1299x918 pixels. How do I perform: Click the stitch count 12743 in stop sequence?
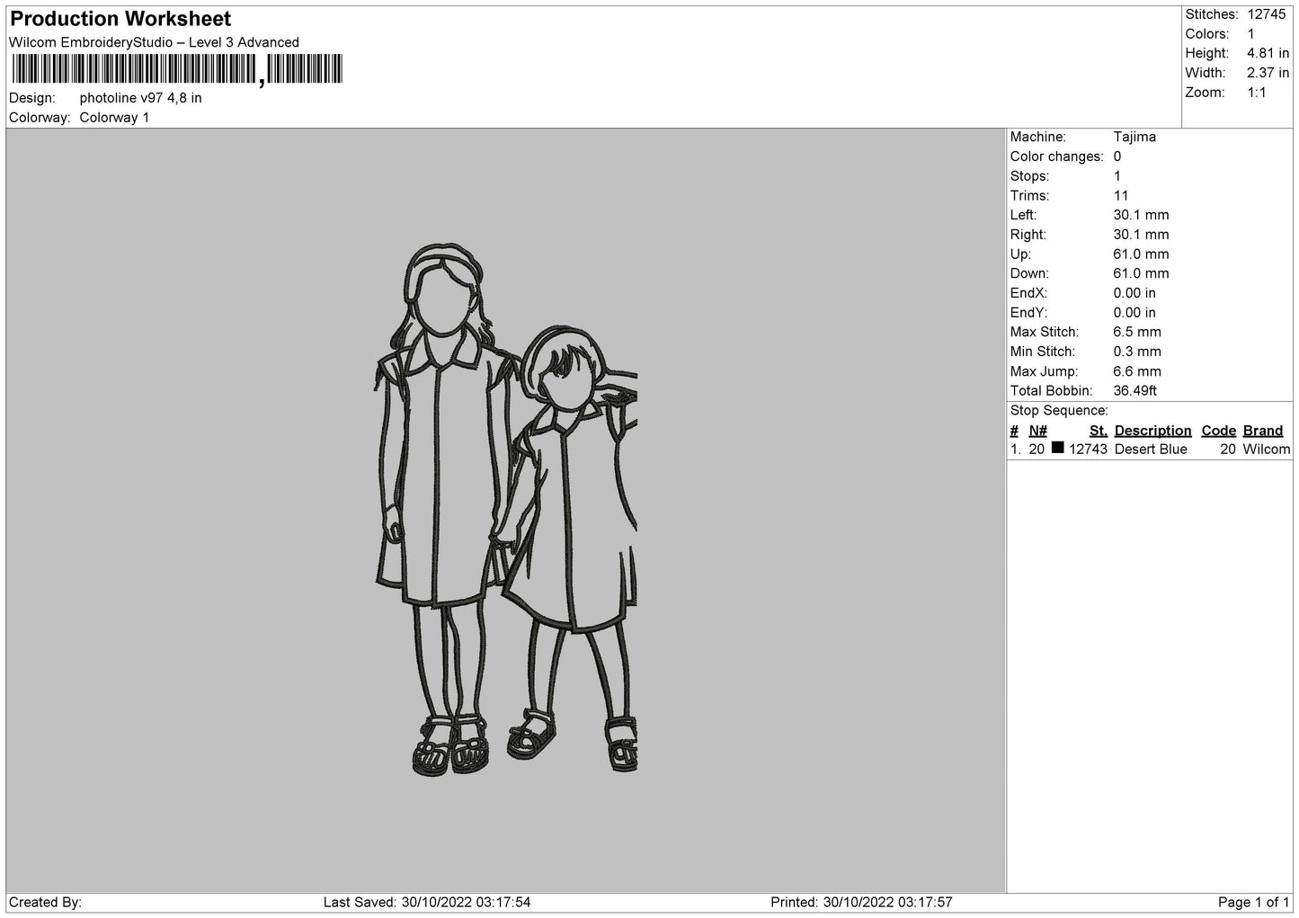point(1088,450)
